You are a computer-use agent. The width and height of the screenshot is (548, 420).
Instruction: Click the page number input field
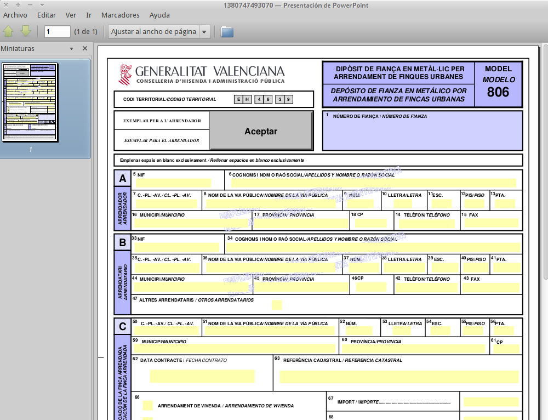(57, 31)
